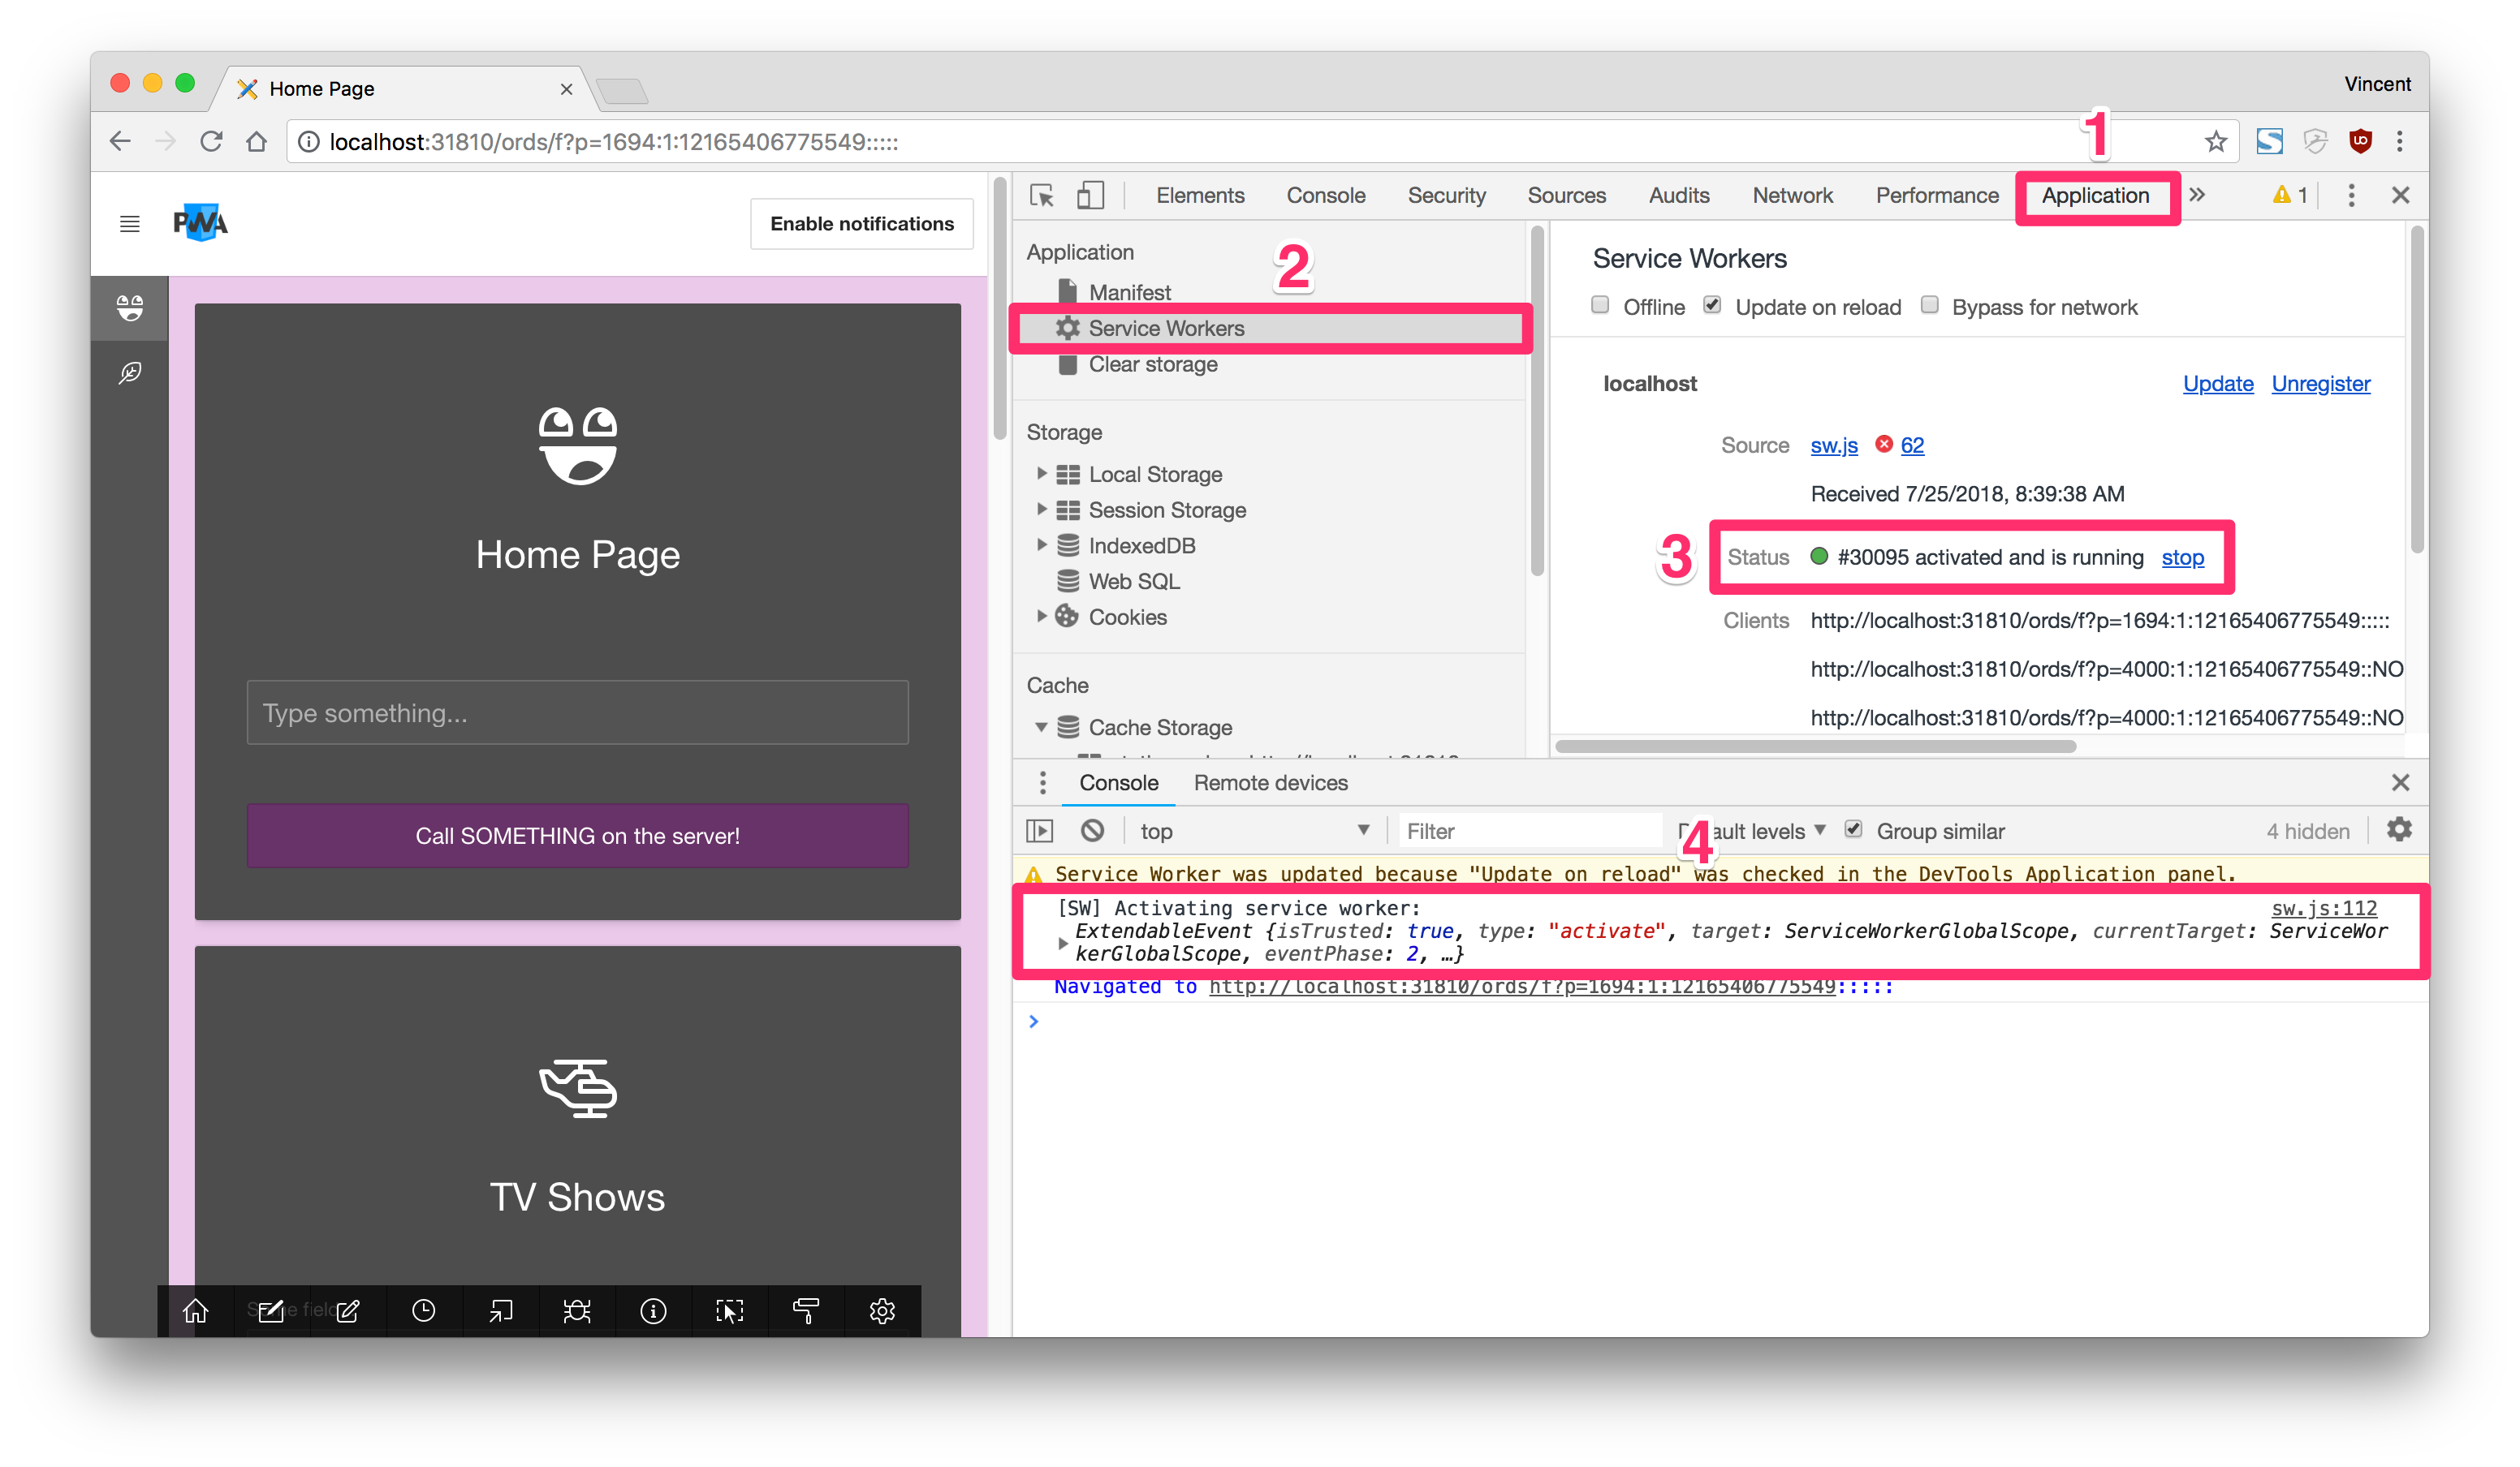The image size is (2520, 1467).
Task: Check Bypass for network
Action: (1929, 306)
